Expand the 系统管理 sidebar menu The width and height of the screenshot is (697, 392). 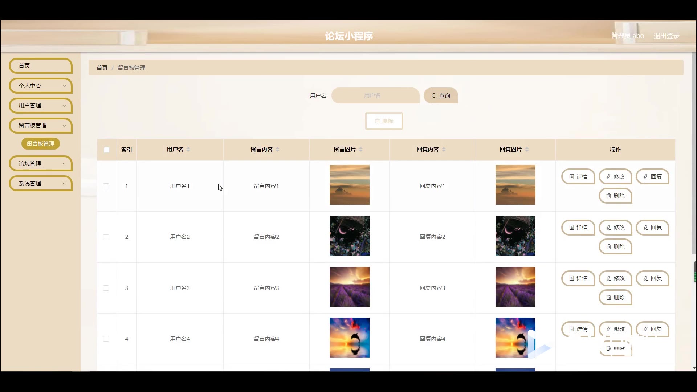[x=40, y=184]
